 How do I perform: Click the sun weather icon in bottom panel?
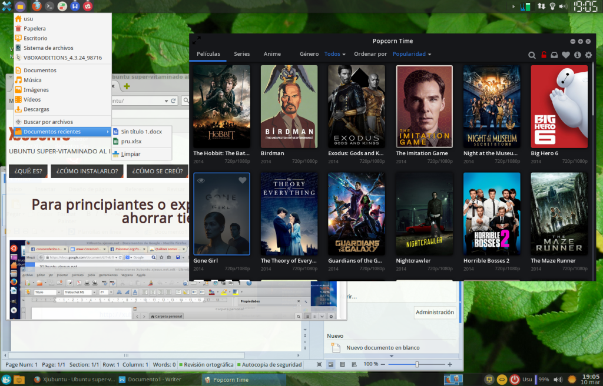pos(572,380)
